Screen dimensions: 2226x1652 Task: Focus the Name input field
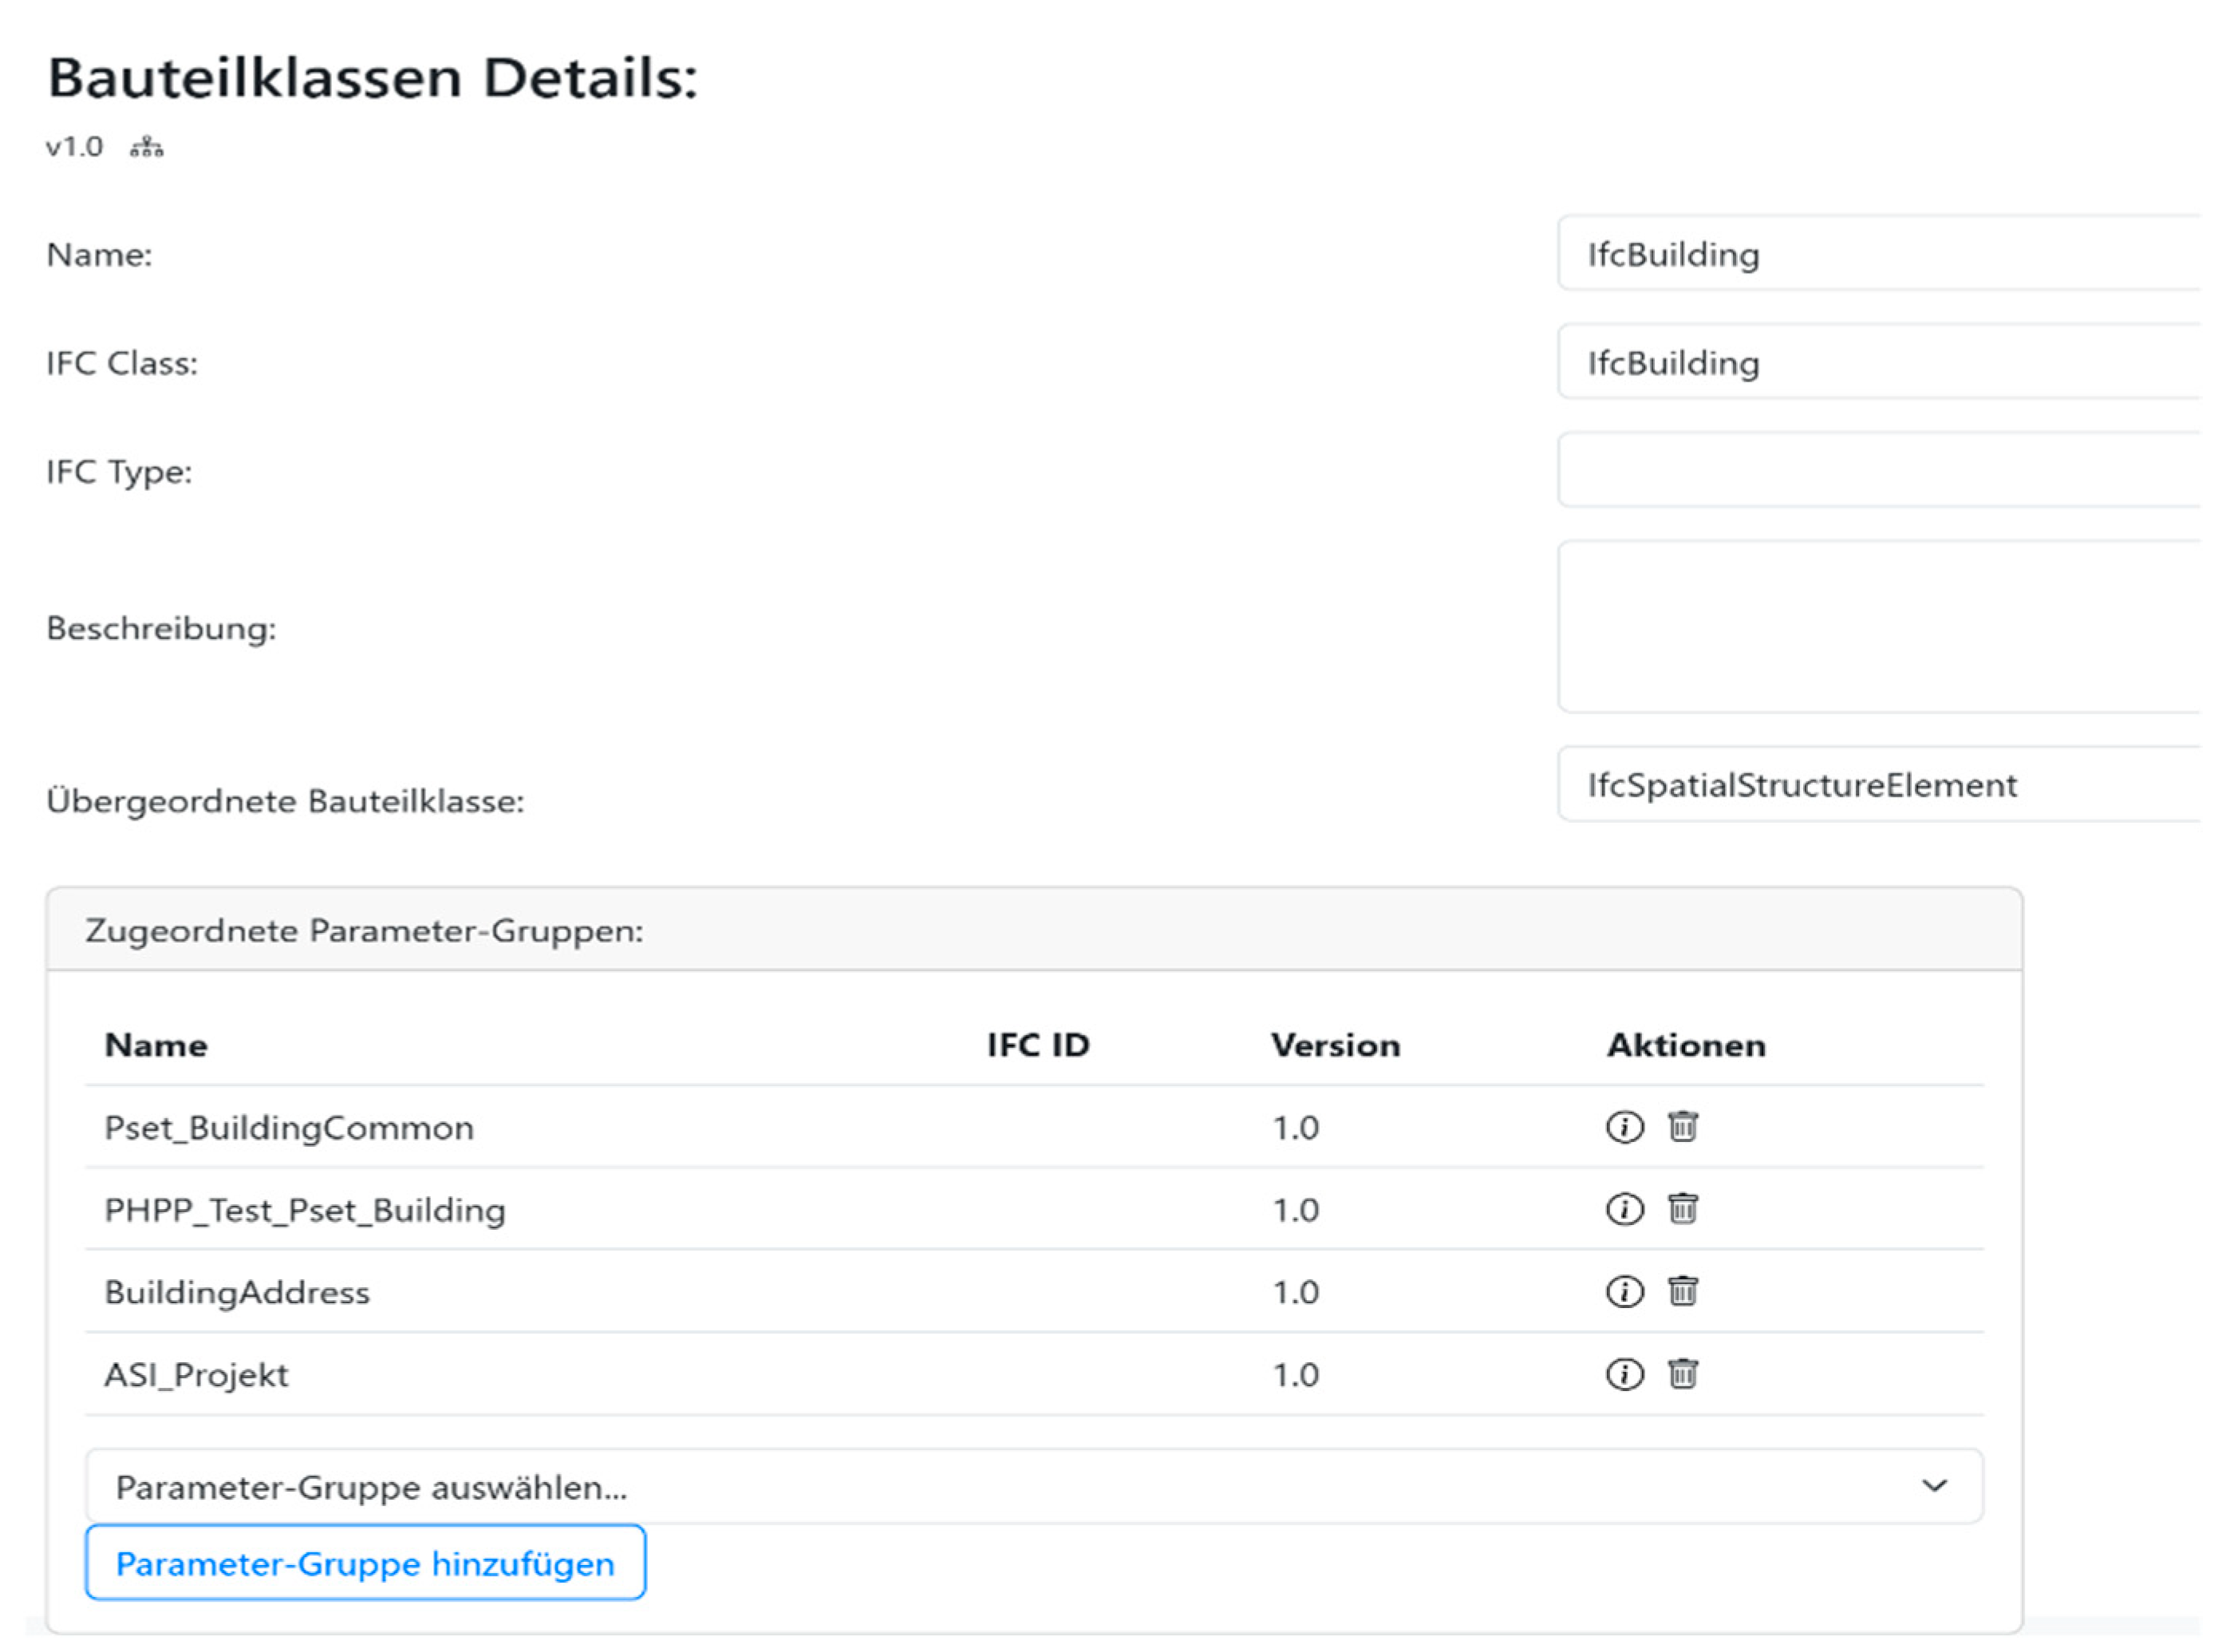tap(1877, 254)
